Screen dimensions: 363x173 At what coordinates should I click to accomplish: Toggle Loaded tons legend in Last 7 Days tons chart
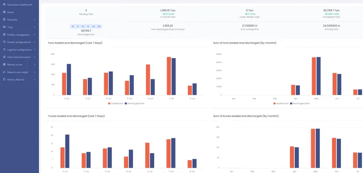[116, 103]
